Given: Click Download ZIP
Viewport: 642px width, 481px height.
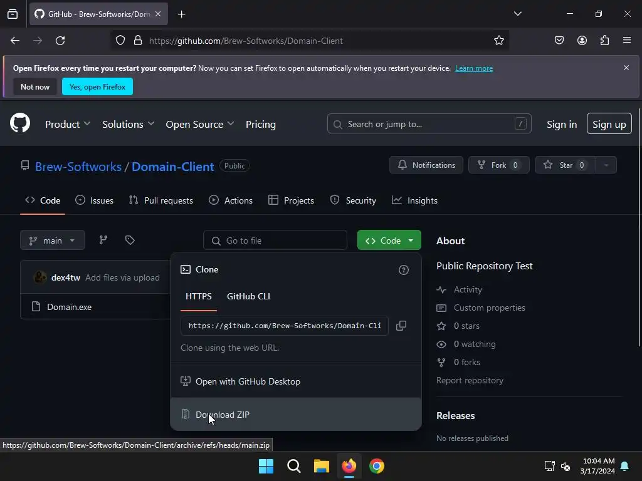Looking at the screenshot, I should [x=296, y=415].
